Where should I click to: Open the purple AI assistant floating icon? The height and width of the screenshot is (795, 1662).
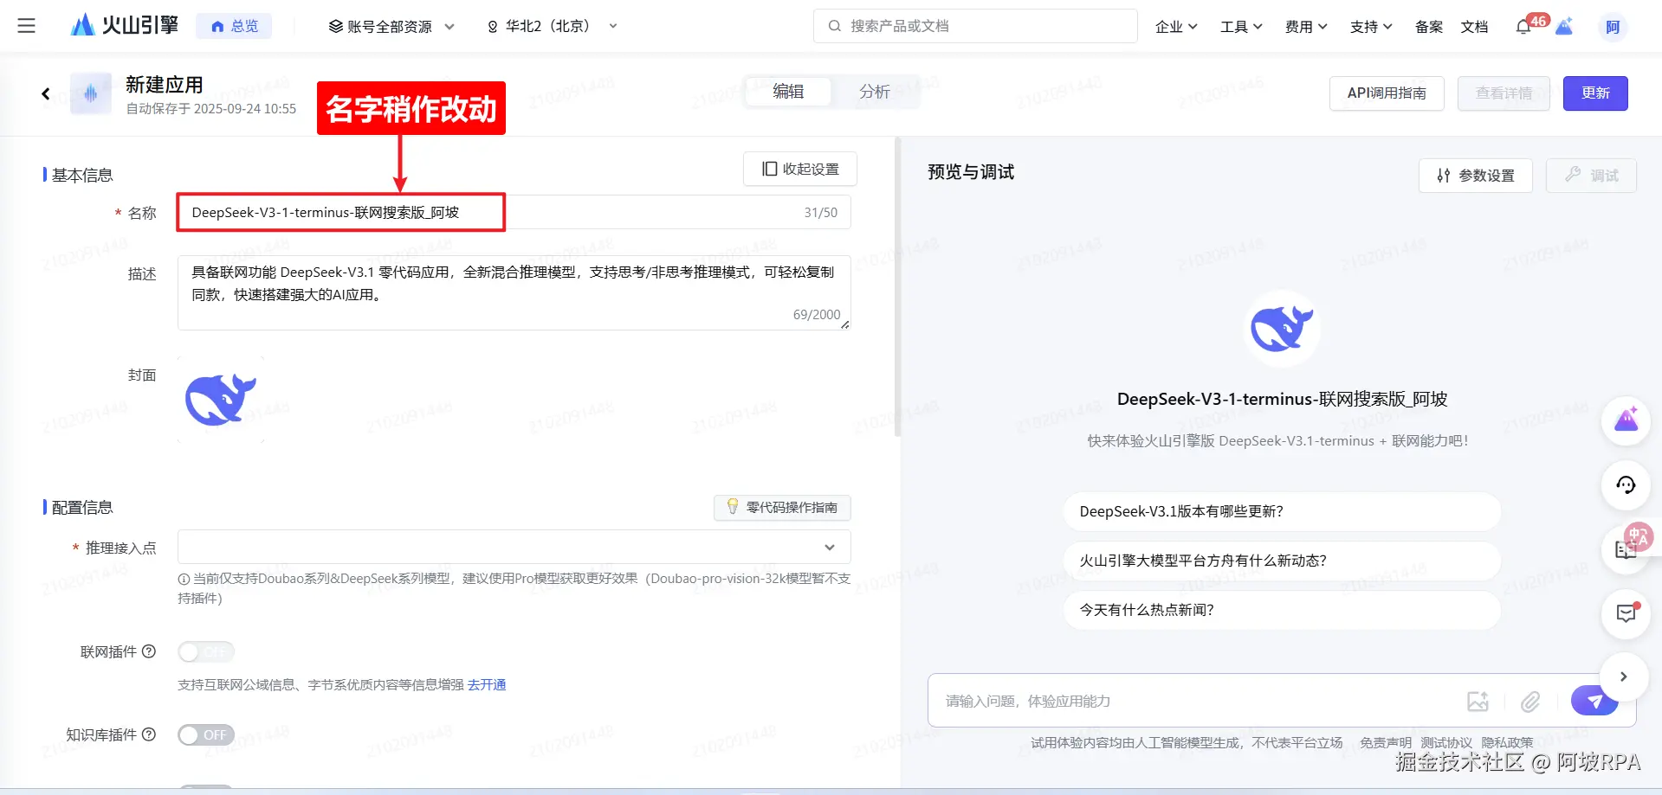[1626, 421]
